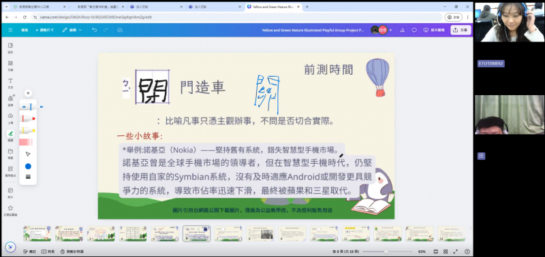The width and height of the screenshot is (545, 257).
Task: Open the 備註 (Notes) panel
Action: (29, 252)
